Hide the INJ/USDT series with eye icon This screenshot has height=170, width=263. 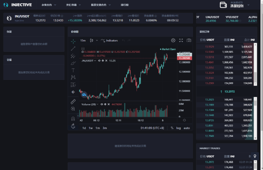click(x=99, y=61)
